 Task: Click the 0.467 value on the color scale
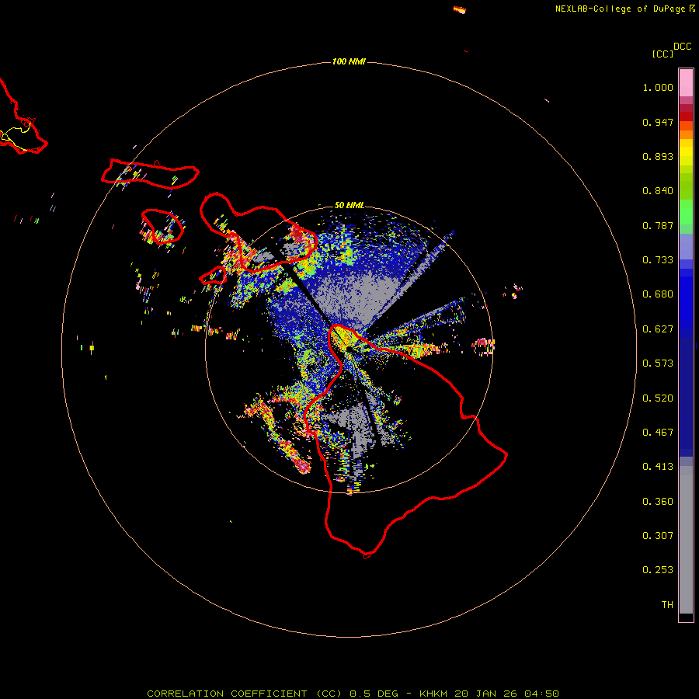point(658,433)
